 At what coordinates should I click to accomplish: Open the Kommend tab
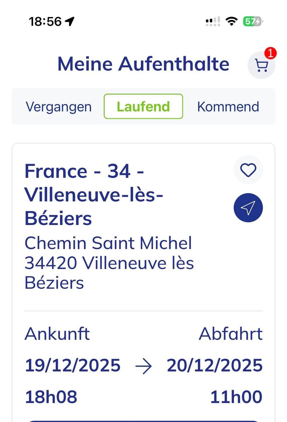pyautogui.click(x=228, y=107)
